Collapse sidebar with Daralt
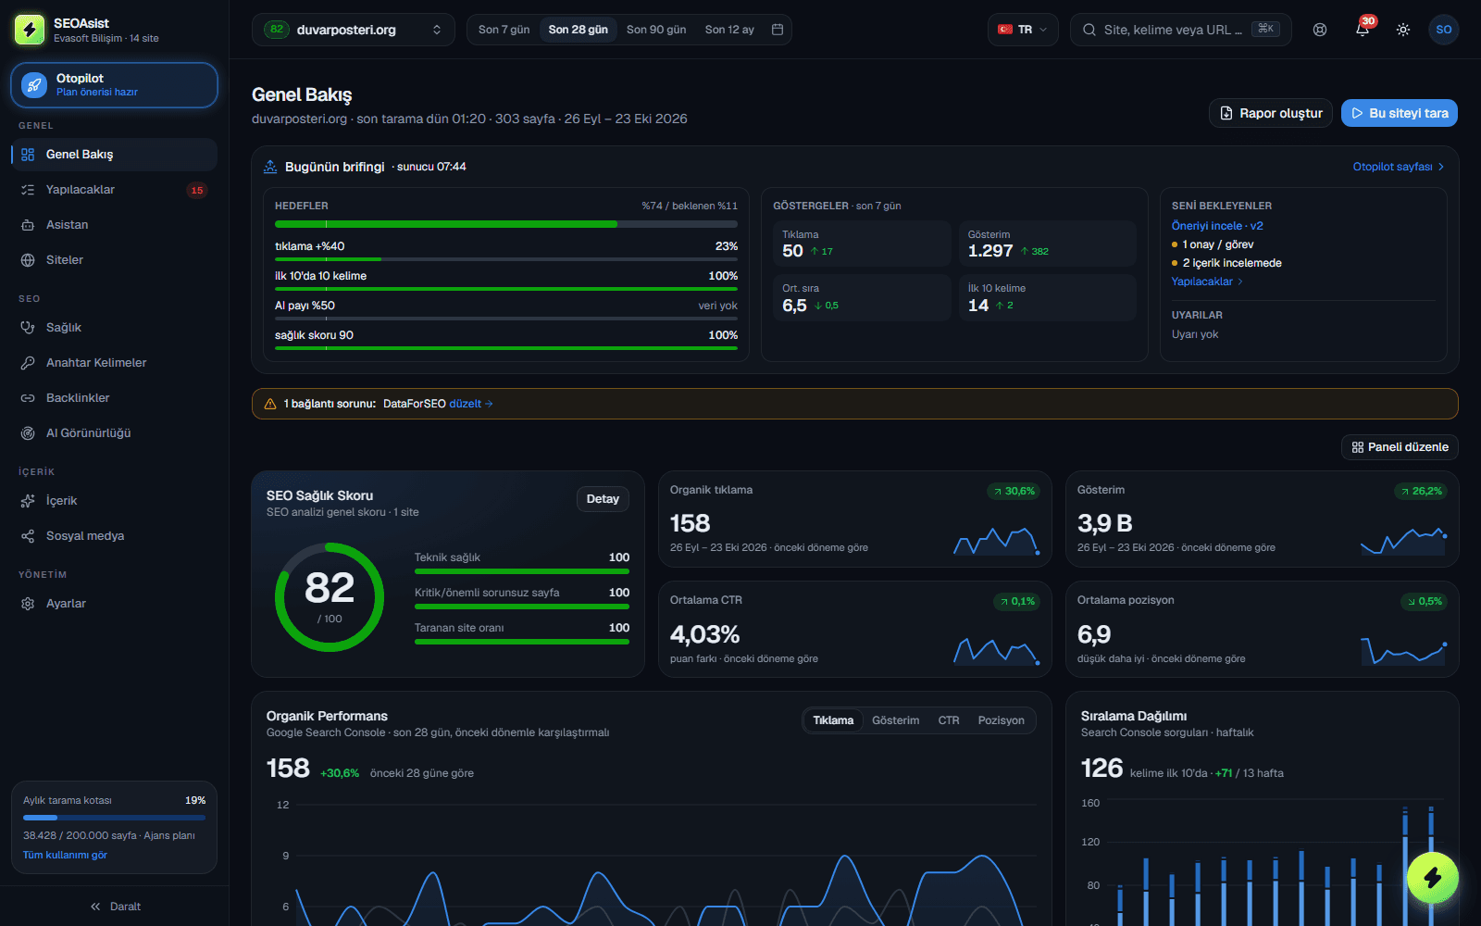The height and width of the screenshot is (926, 1481). pyautogui.click(x=115, y=907)
